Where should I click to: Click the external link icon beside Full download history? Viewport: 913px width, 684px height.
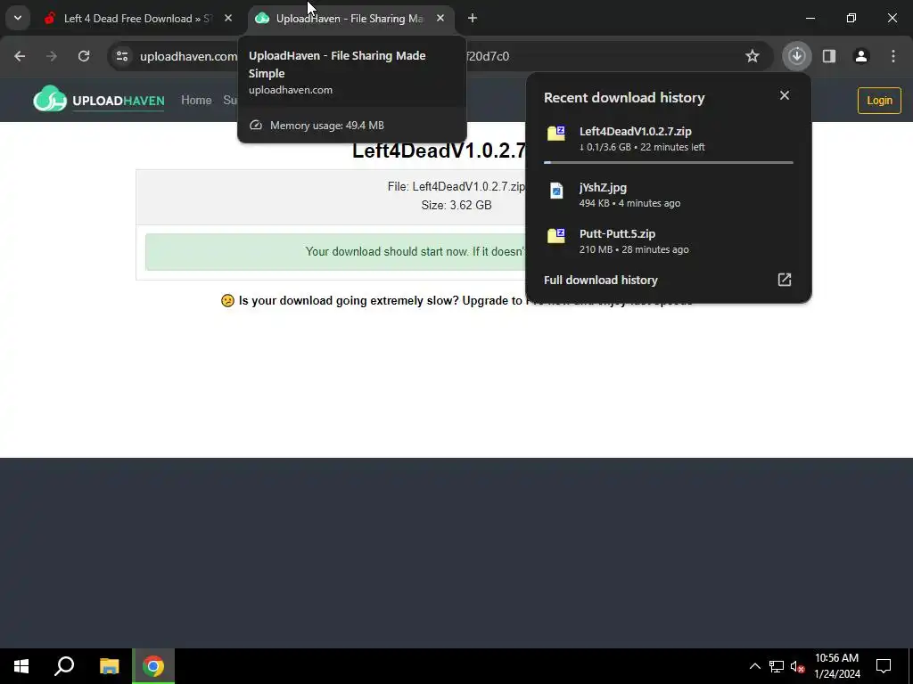pyautogui.click(x=785, y=280)
